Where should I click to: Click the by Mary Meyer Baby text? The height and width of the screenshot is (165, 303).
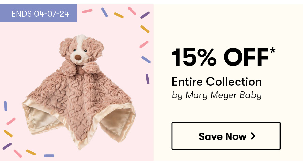click(x=217, y=95)
